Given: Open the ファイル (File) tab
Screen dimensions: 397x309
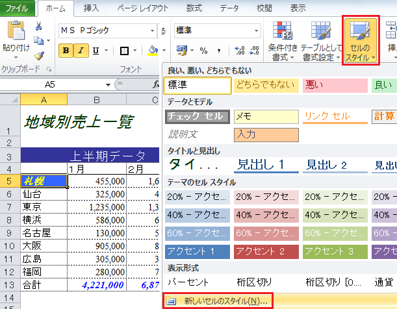Looking at the screenshot, I should pos(17,8).
